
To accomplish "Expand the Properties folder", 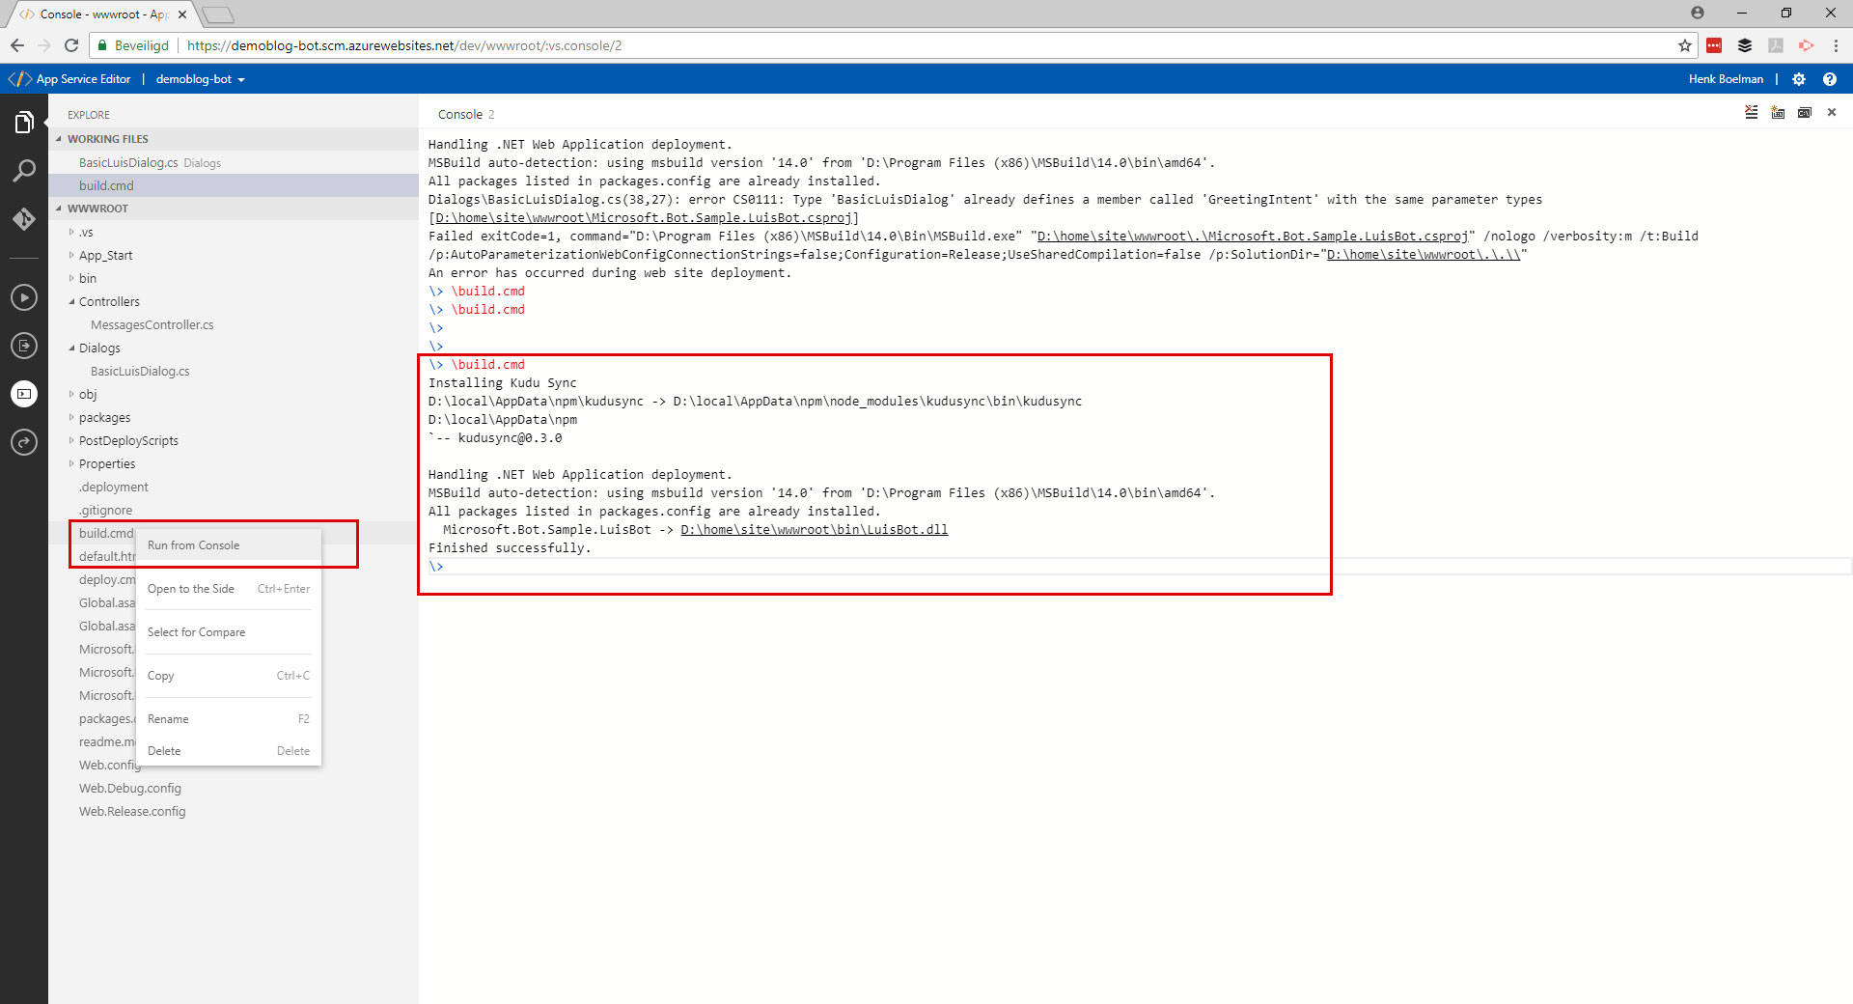I will click(71, 463).
